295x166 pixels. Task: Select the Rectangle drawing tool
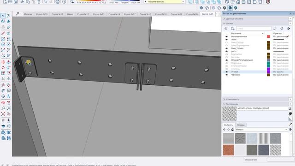pos(3,39)
